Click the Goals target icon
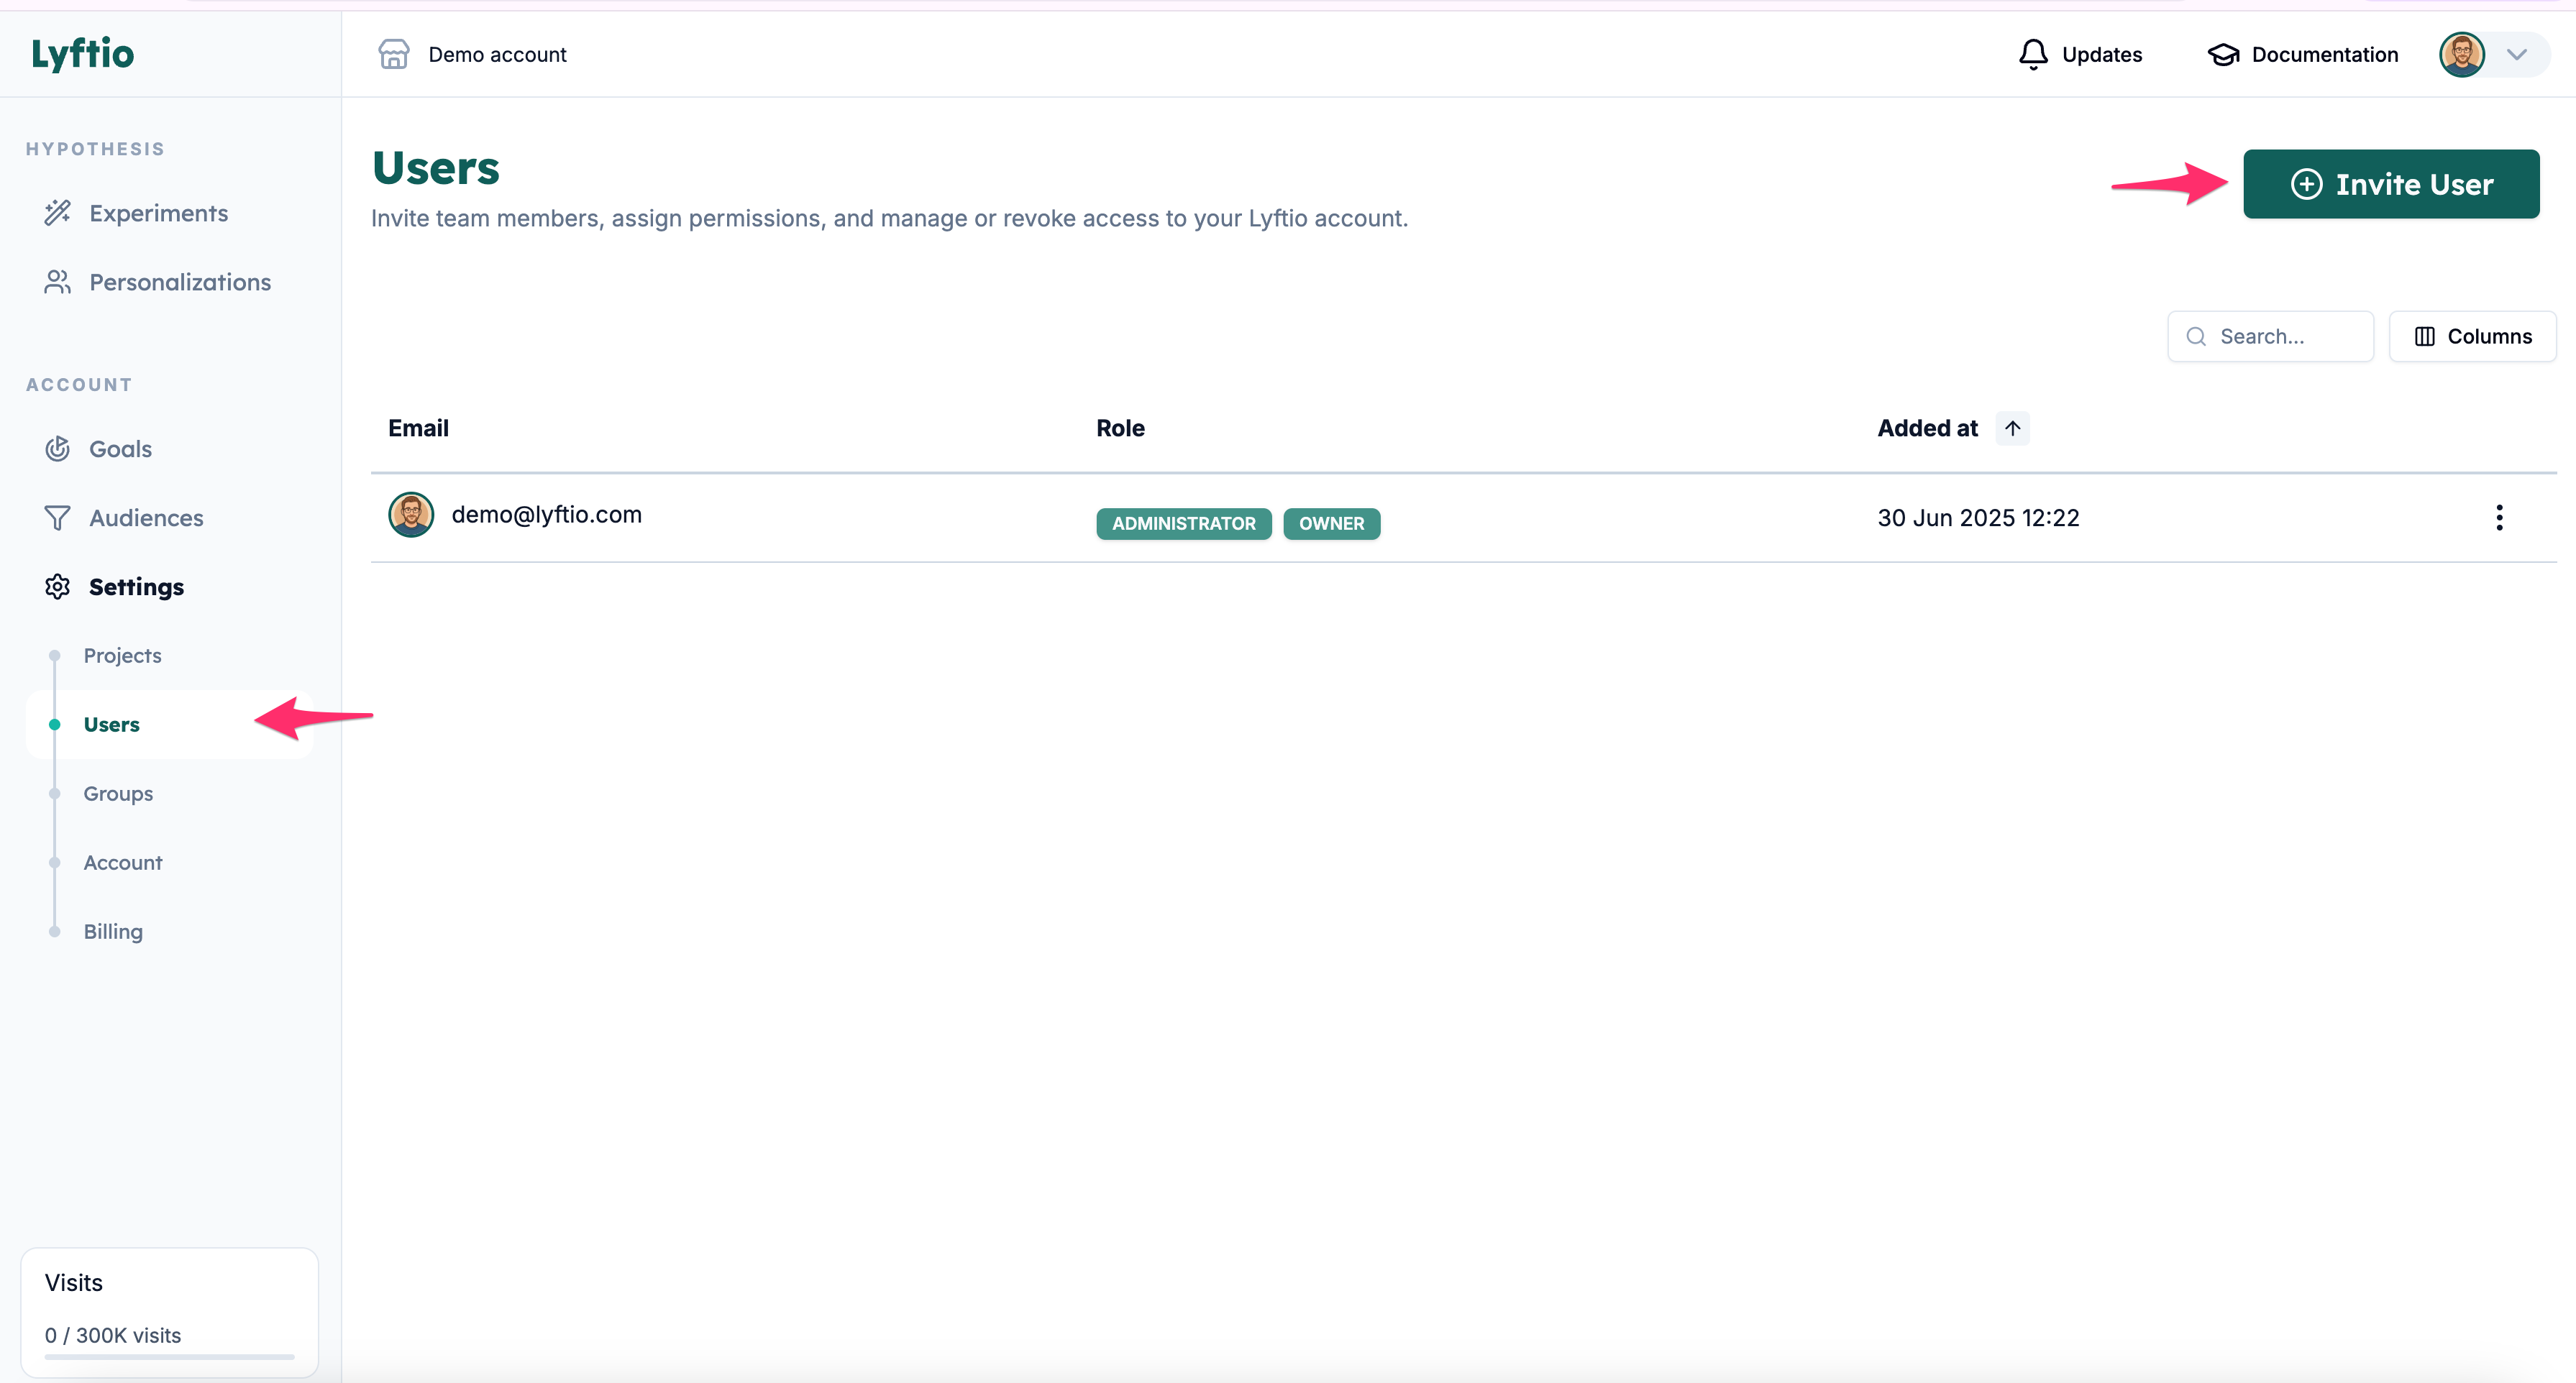 [58, 449]
